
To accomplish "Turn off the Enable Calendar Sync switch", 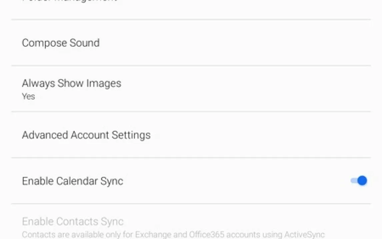I will [x=359, y=181].
